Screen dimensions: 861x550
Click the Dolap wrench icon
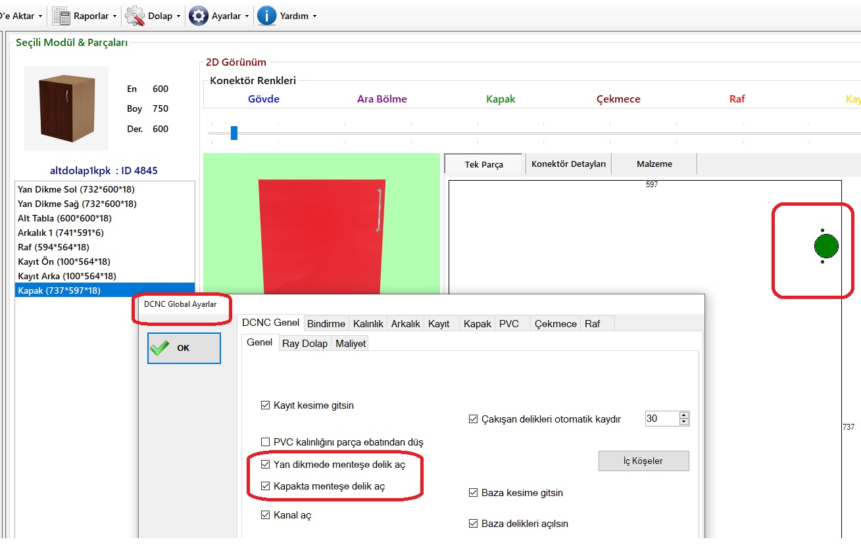[x=135, y=16]
